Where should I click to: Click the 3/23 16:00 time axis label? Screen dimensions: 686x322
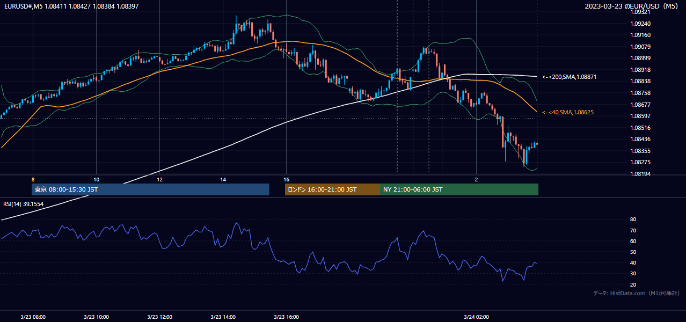coord(286,317)
